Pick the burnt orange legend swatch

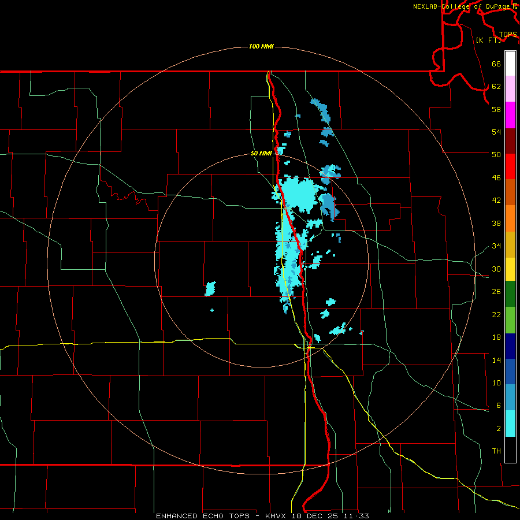[510, 192]
